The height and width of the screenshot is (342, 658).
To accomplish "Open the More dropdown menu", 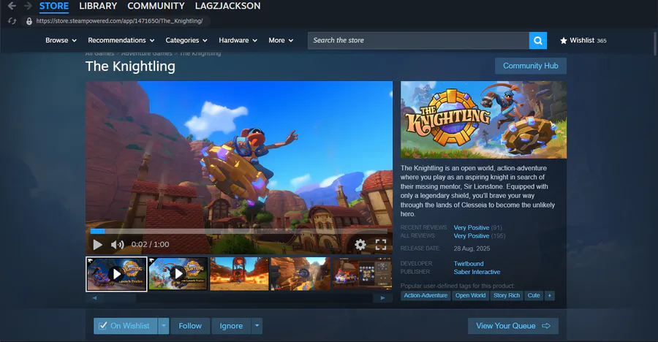I will (281, 40).
